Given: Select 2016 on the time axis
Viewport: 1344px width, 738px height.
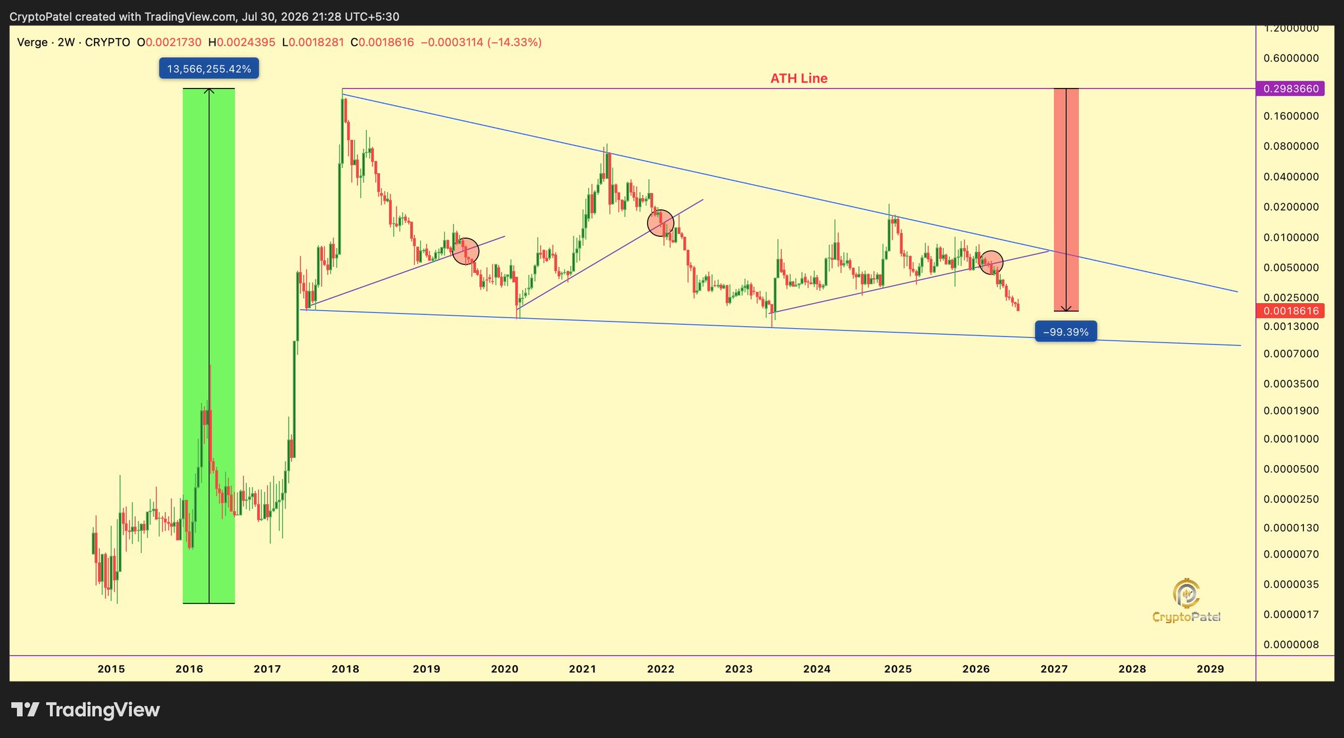Looking at the screenshot, I should click(x=189, y=669).
